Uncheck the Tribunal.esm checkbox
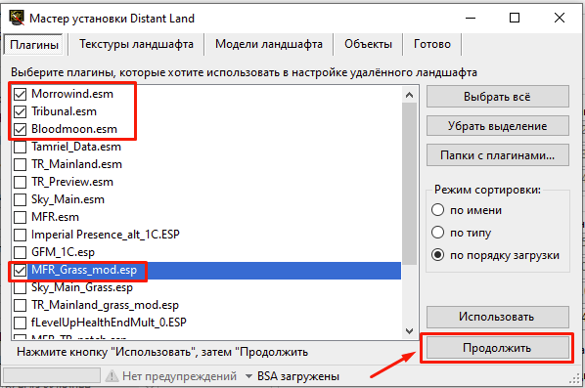 20,111
